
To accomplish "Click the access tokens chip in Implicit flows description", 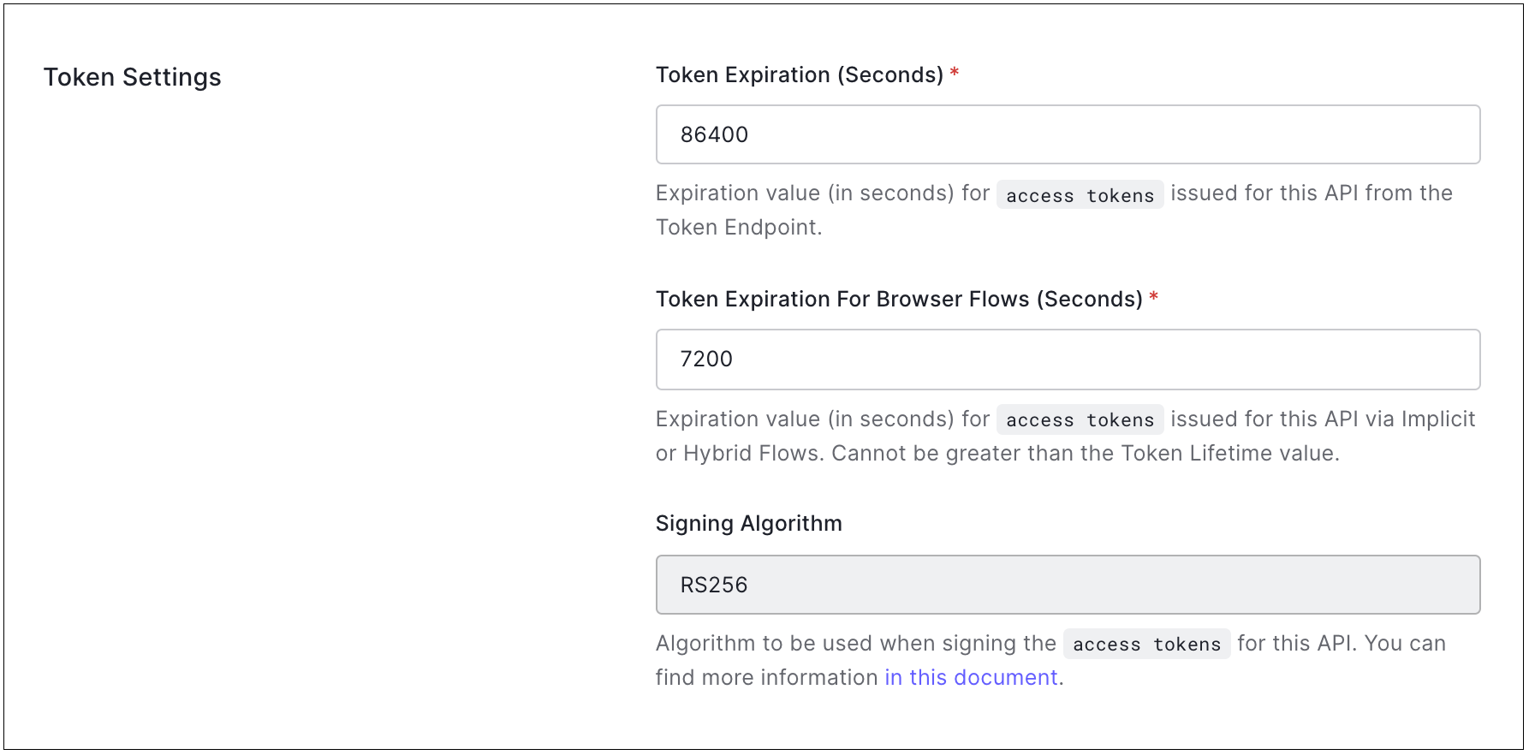I will coord(1080,419).
